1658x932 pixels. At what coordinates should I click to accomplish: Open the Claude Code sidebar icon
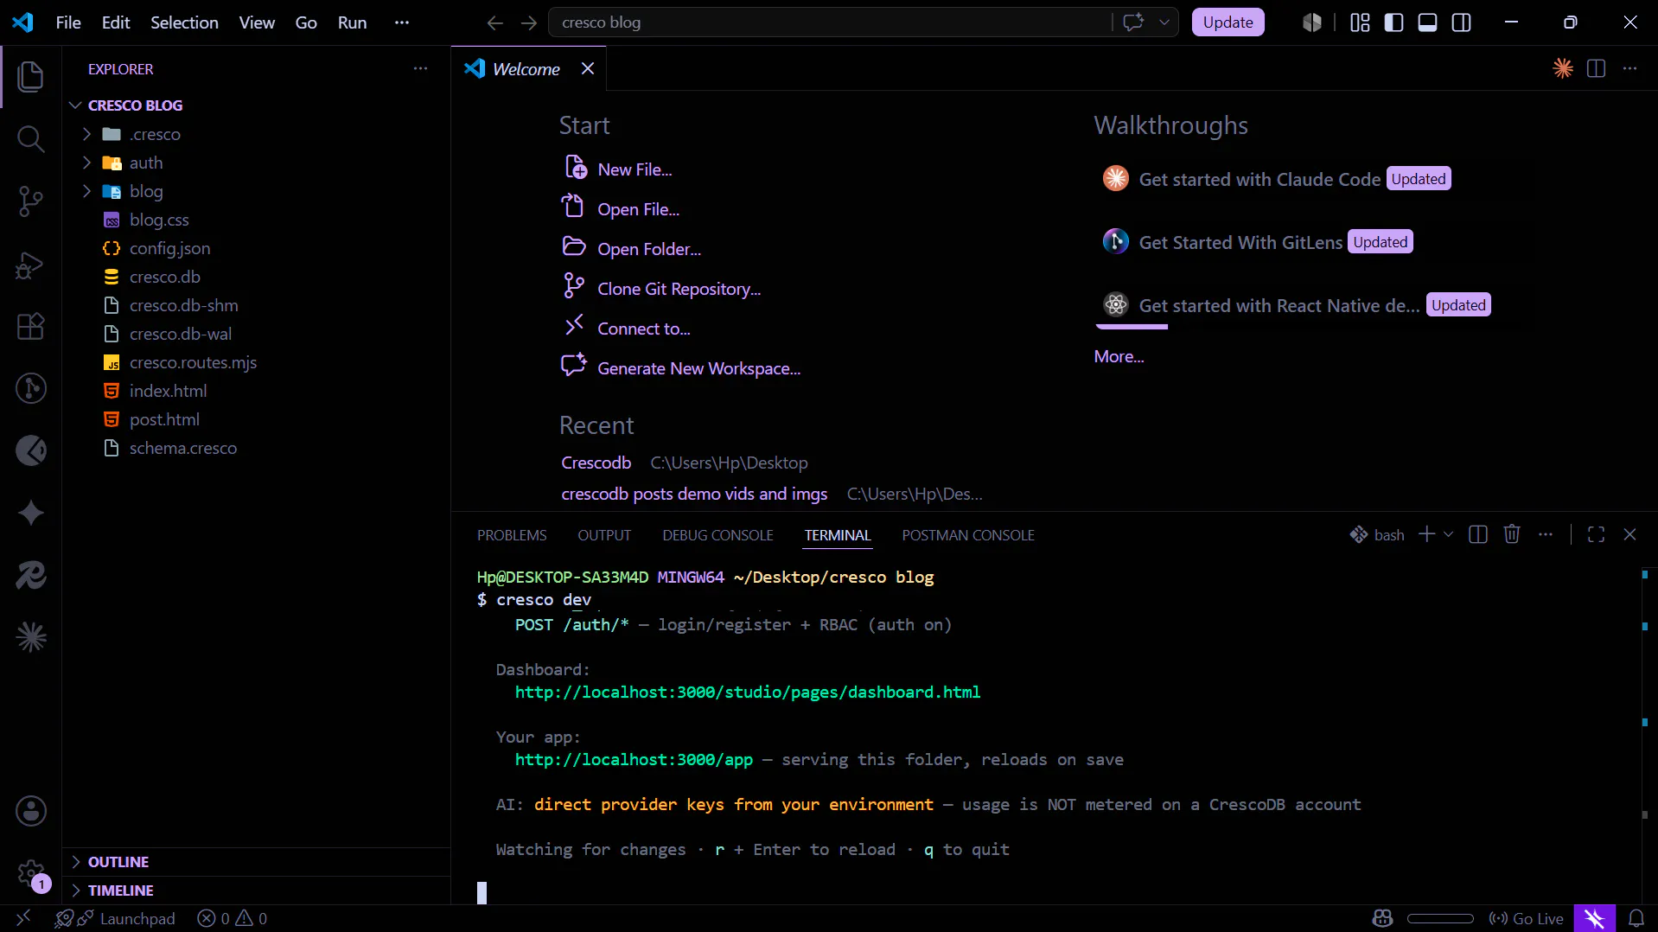coord(31,638)
